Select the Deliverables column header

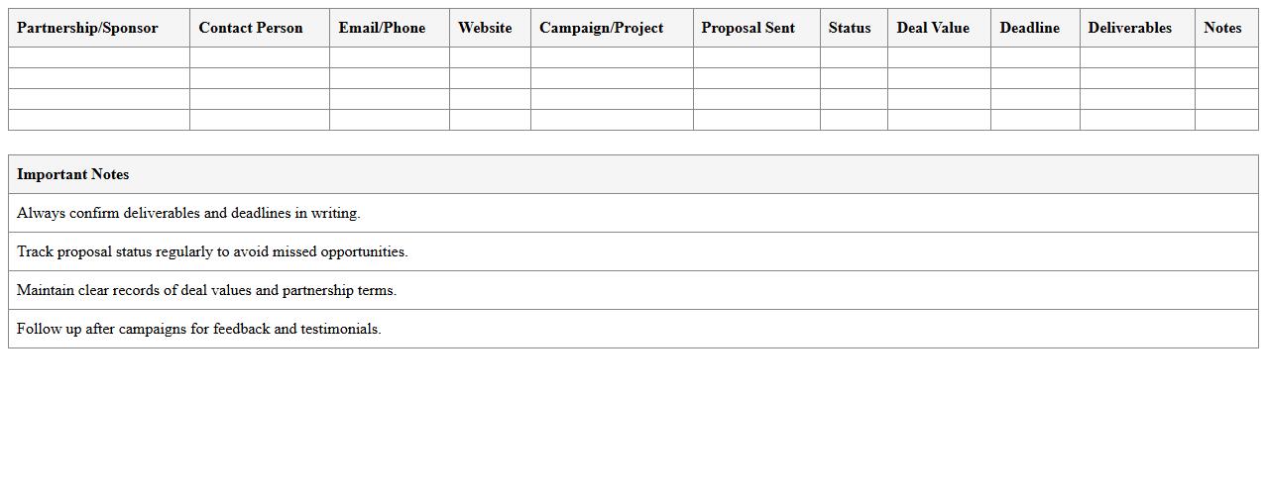tap(1129, 28)
